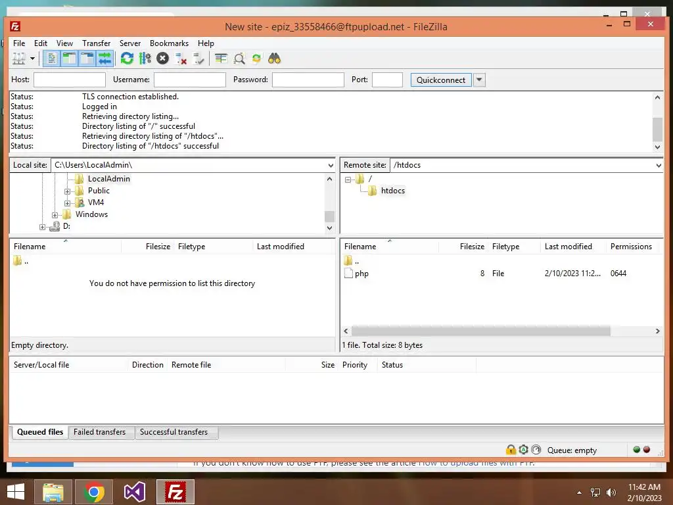
Task: Open the Bookmarks menu
Action: click(169, 43)
